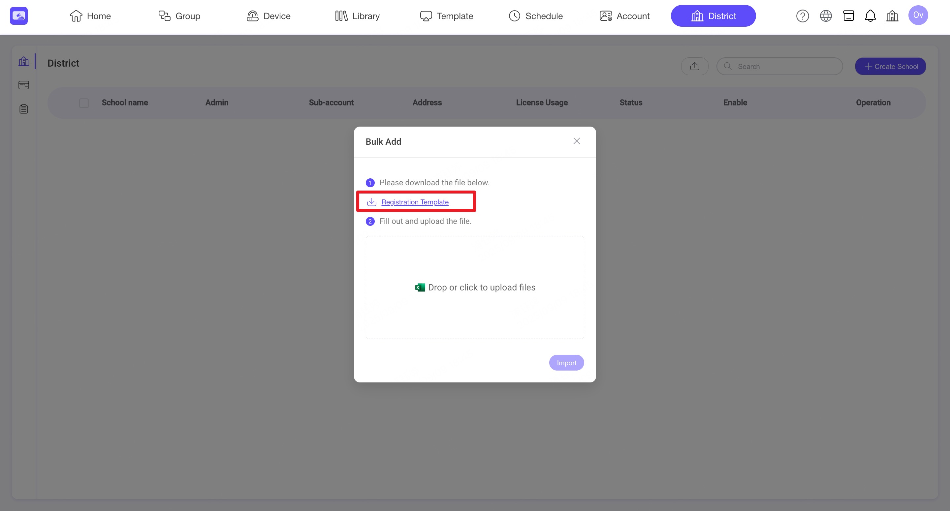
Task: Click the export upload icon button
Action: [x=694, y=66]
